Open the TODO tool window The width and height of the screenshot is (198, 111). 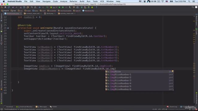tap(53, 107)
